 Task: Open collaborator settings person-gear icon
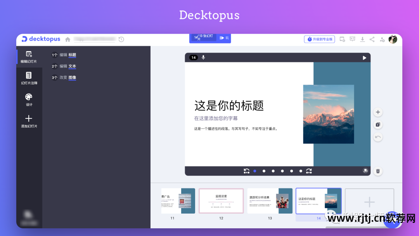click(383, 39)
